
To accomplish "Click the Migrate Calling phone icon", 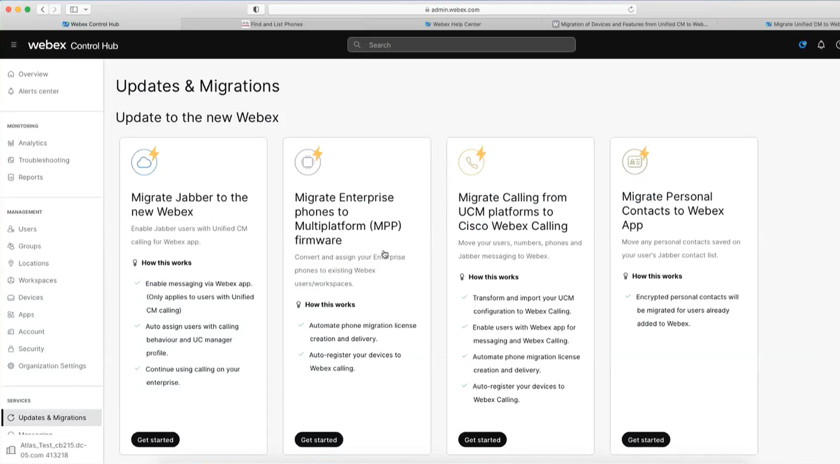I will (471, 162).
